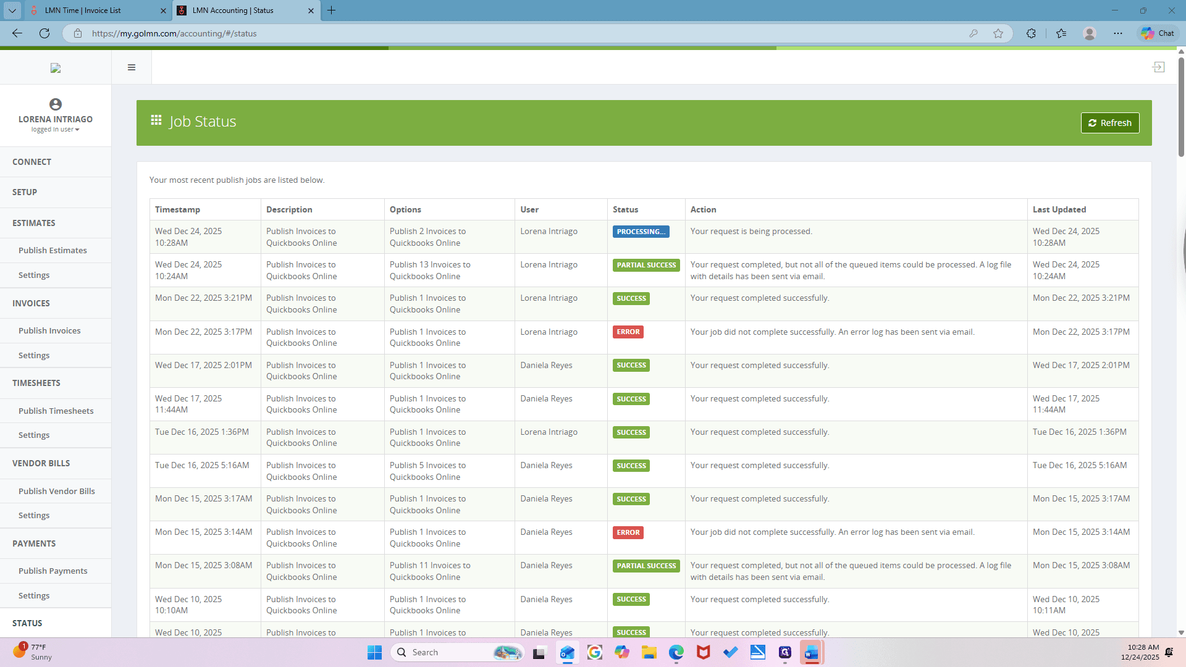Bookmark this page with the star icon

pyautogui.click(x=998, y=33)
